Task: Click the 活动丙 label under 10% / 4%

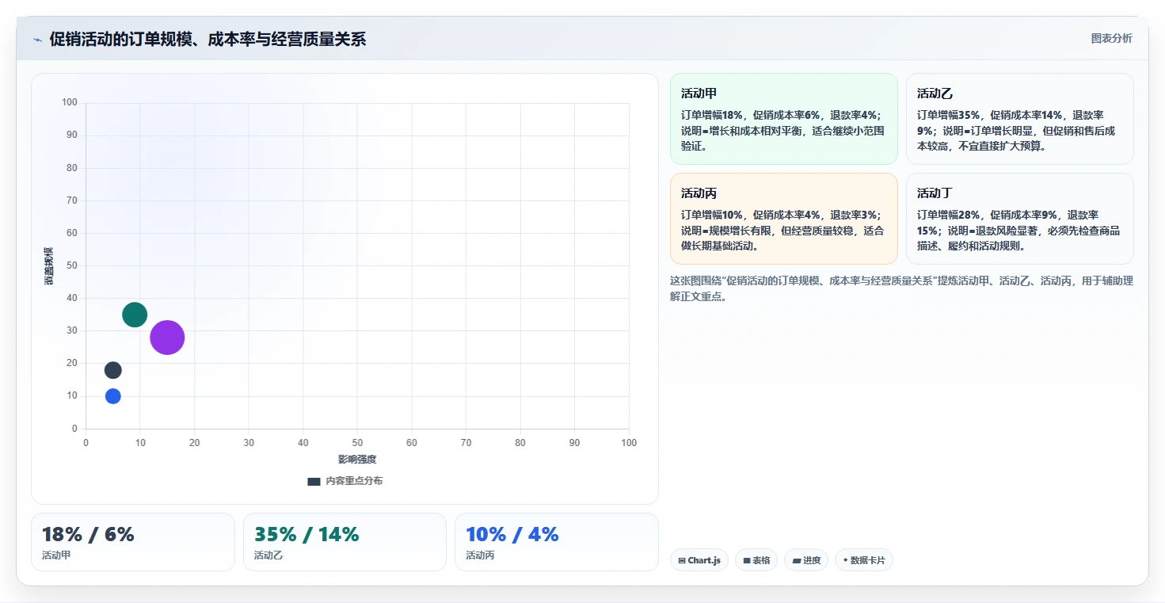Action: pyautogui.click(x=480, y=555)
